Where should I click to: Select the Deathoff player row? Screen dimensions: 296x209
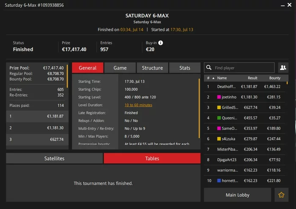[245, 87]
